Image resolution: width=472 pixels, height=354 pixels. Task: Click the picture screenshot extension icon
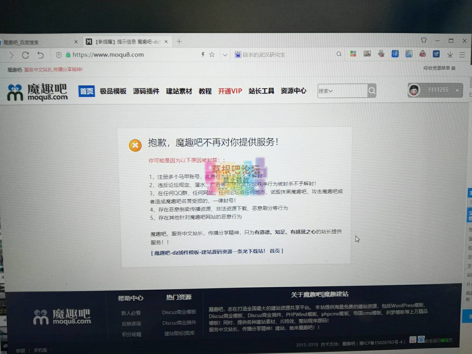367,53
